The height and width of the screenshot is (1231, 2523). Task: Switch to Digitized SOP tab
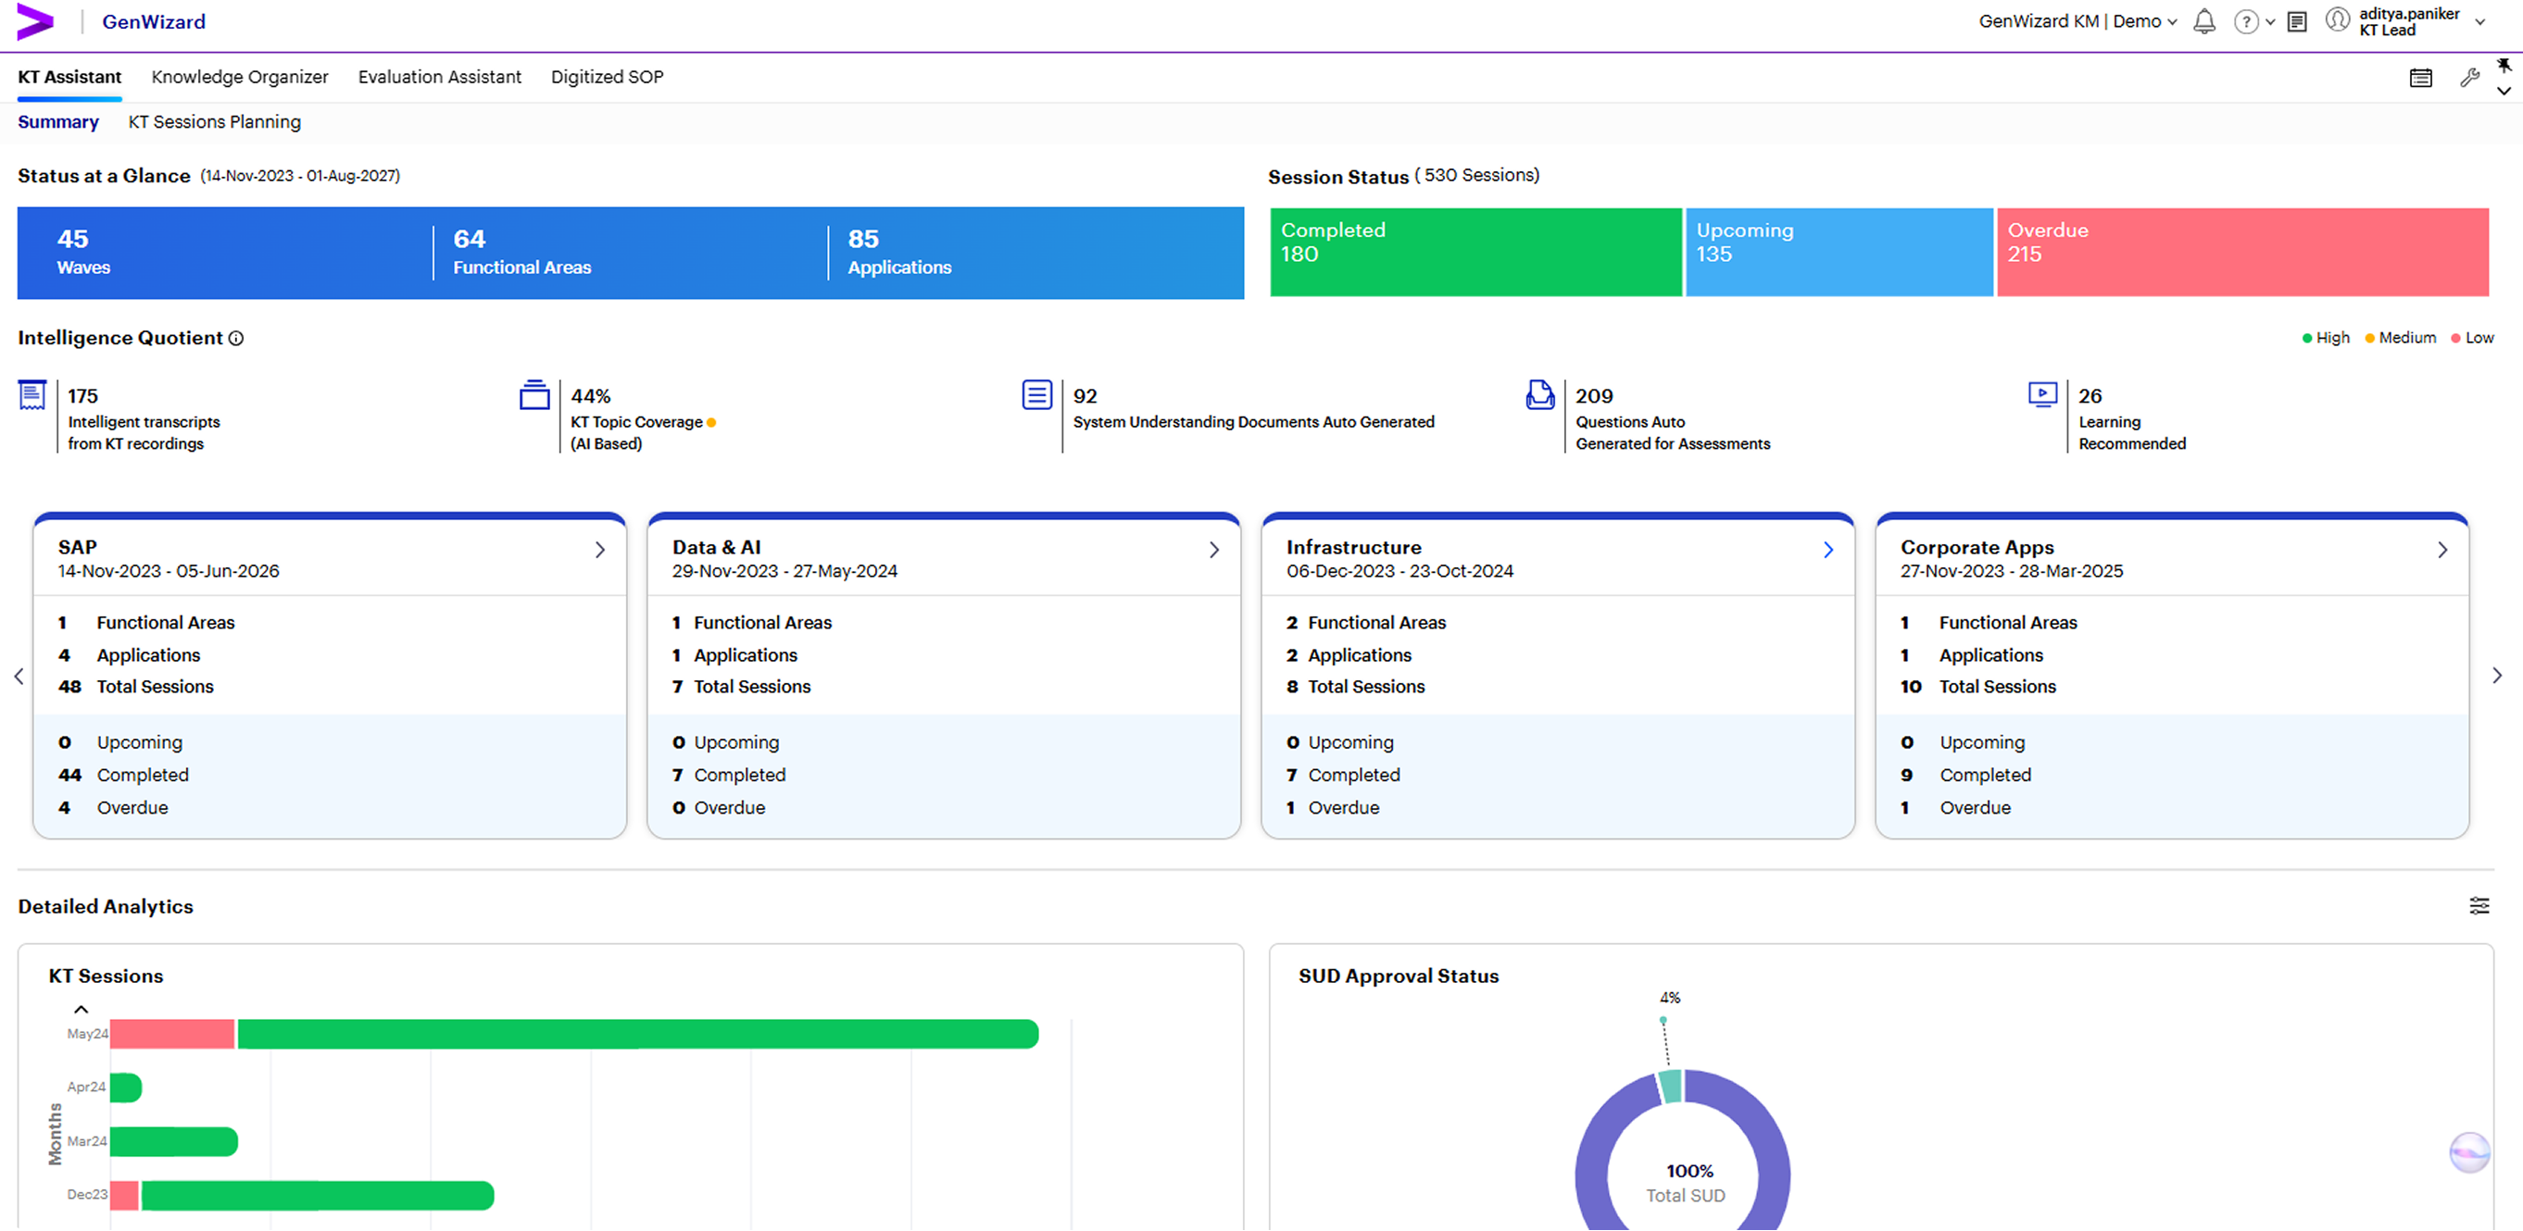(x=608, y=78)
